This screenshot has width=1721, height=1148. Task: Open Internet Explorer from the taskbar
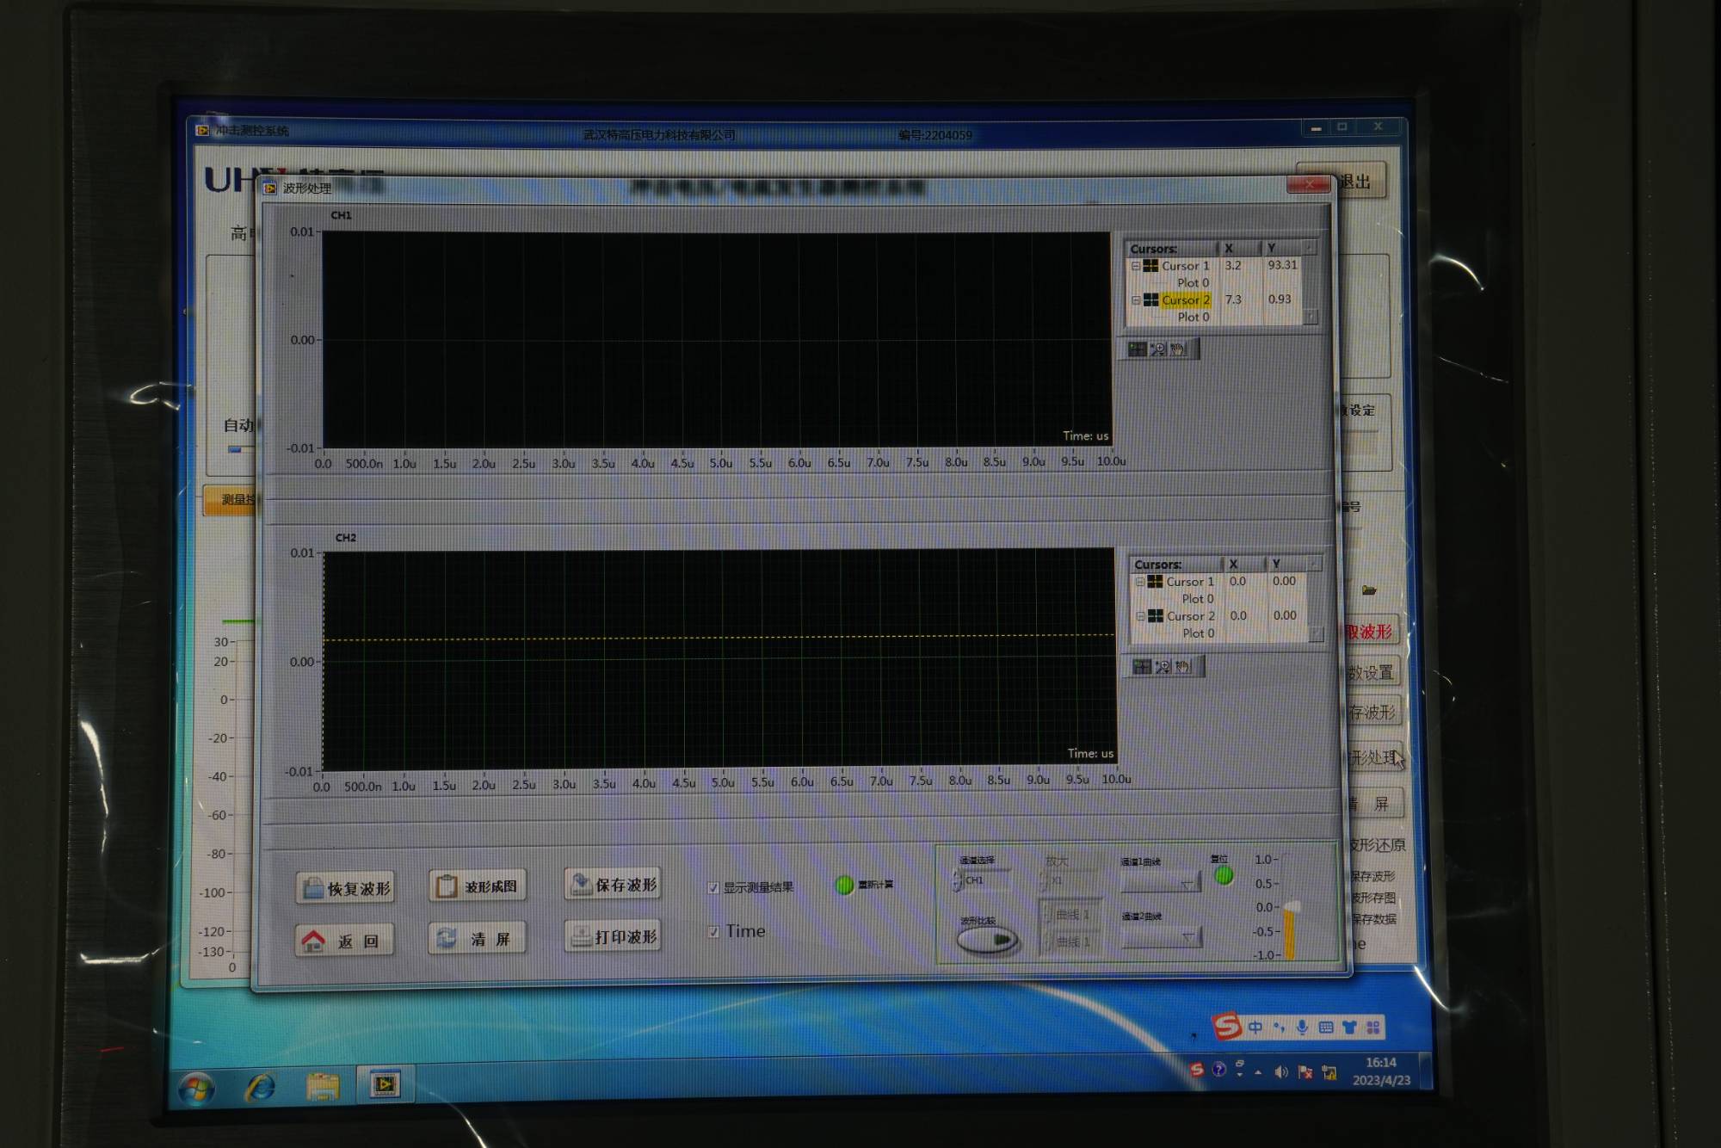(x=260, y=1088)
